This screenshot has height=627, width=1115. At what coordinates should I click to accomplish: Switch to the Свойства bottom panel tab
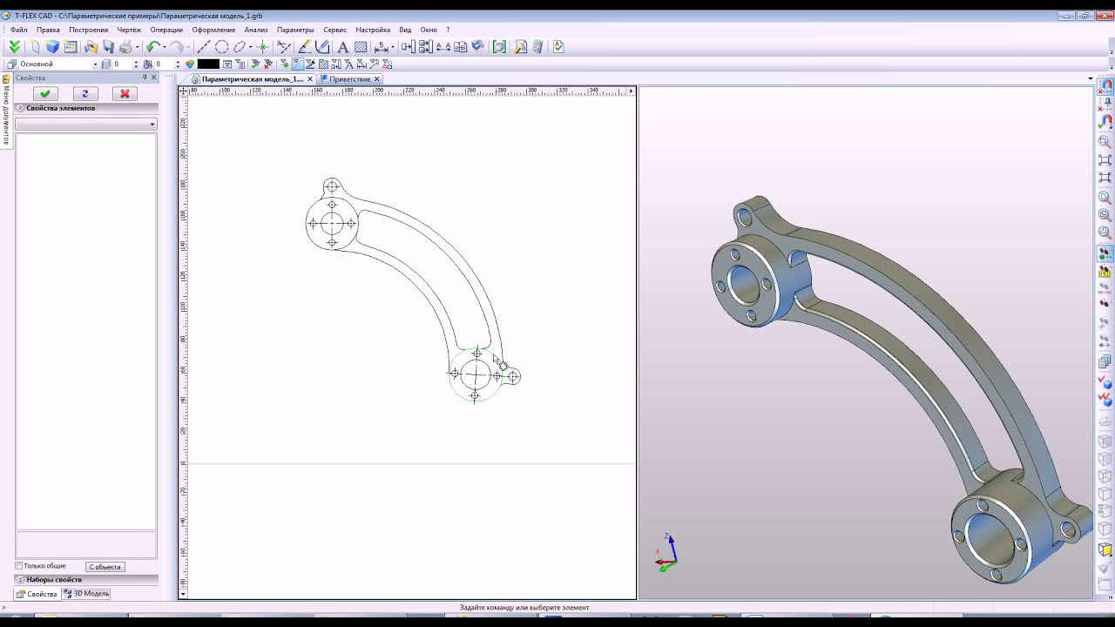pos(37,594)
